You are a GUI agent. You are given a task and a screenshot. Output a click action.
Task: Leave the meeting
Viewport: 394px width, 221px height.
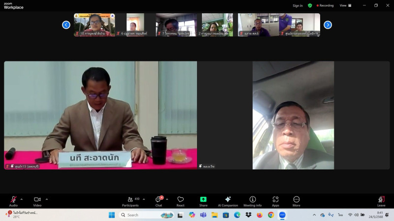tap(381, 201)
